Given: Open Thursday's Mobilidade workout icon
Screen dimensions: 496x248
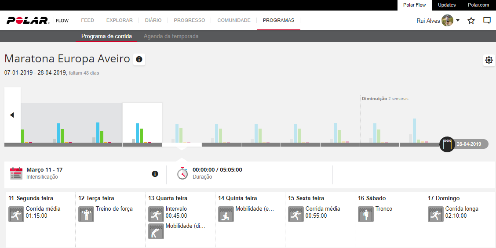Looking at the screenshot, I should pos(226,214).
